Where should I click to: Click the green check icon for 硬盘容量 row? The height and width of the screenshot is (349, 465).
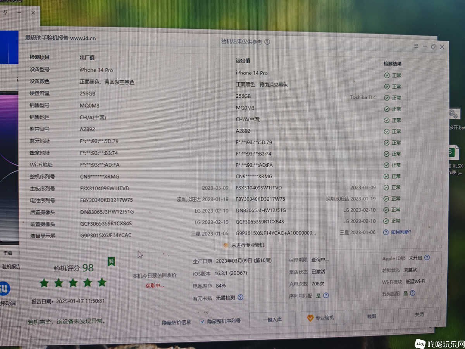tap(386, 98)
